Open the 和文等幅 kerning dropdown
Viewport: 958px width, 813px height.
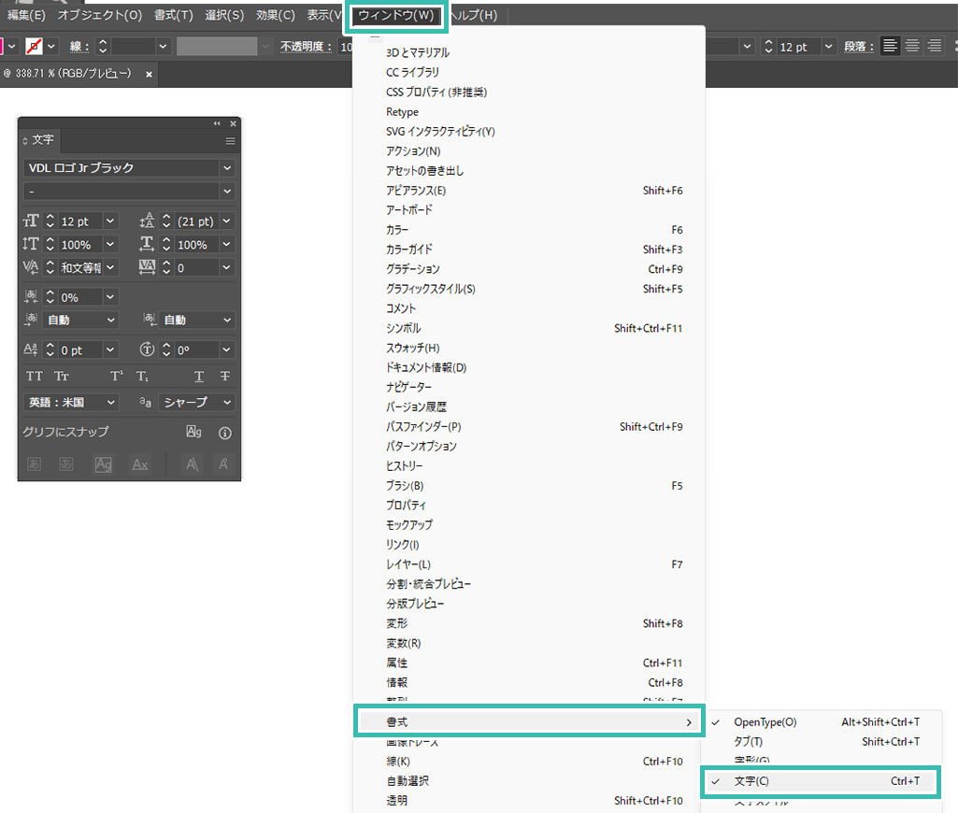[x=110, y=267]
